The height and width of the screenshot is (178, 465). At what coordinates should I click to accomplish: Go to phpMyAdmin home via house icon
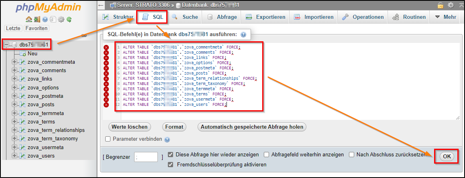click(29, 20)
